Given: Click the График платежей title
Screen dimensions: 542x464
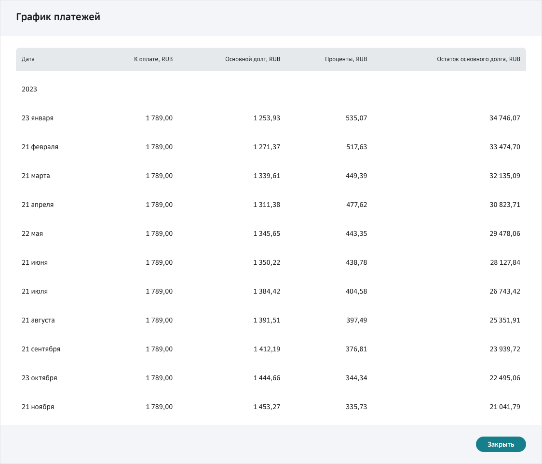Looking at the screenshot, I should click(58, 17).
